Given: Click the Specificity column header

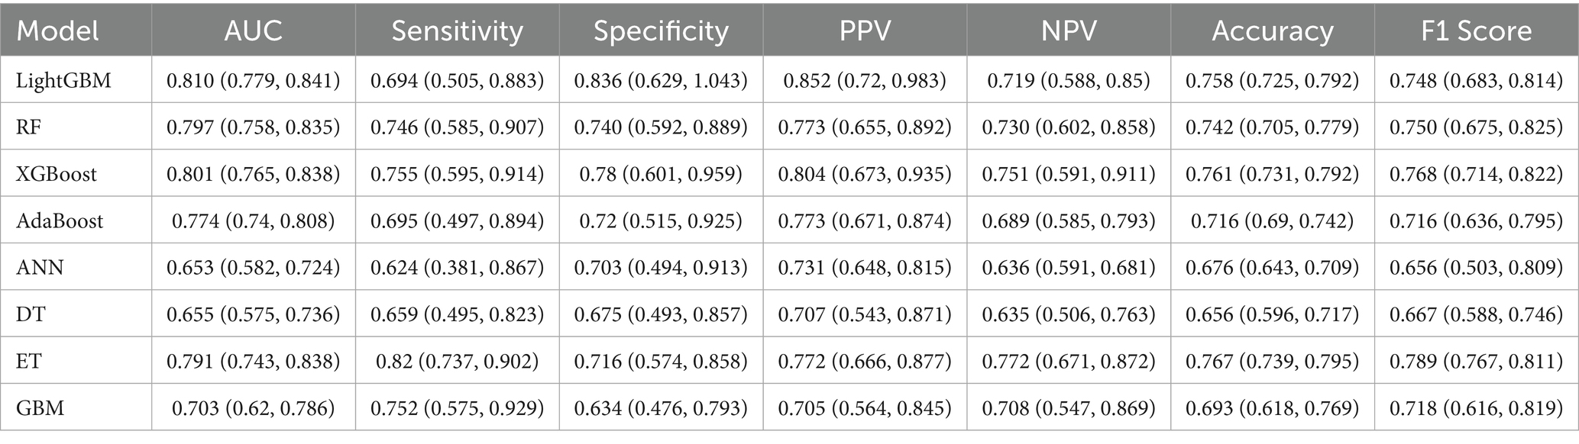Looking at the screenshot, I should (661, 31).
